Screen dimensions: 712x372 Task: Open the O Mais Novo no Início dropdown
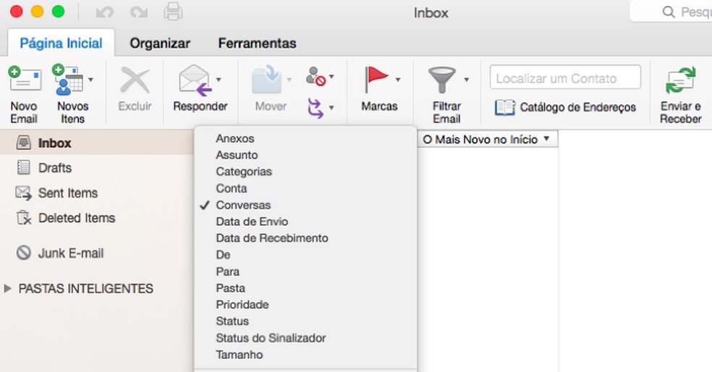(x=487, y=140)
